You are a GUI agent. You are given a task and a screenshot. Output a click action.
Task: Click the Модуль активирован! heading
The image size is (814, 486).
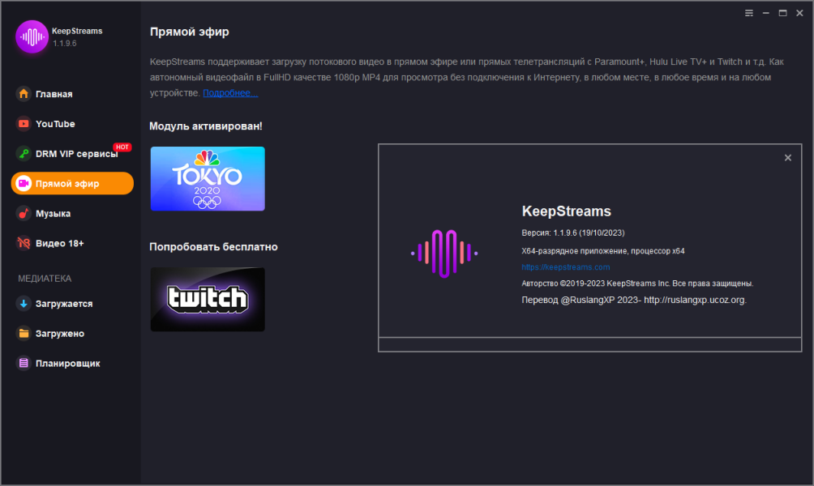pyautogui.click(x=206, y=126)
